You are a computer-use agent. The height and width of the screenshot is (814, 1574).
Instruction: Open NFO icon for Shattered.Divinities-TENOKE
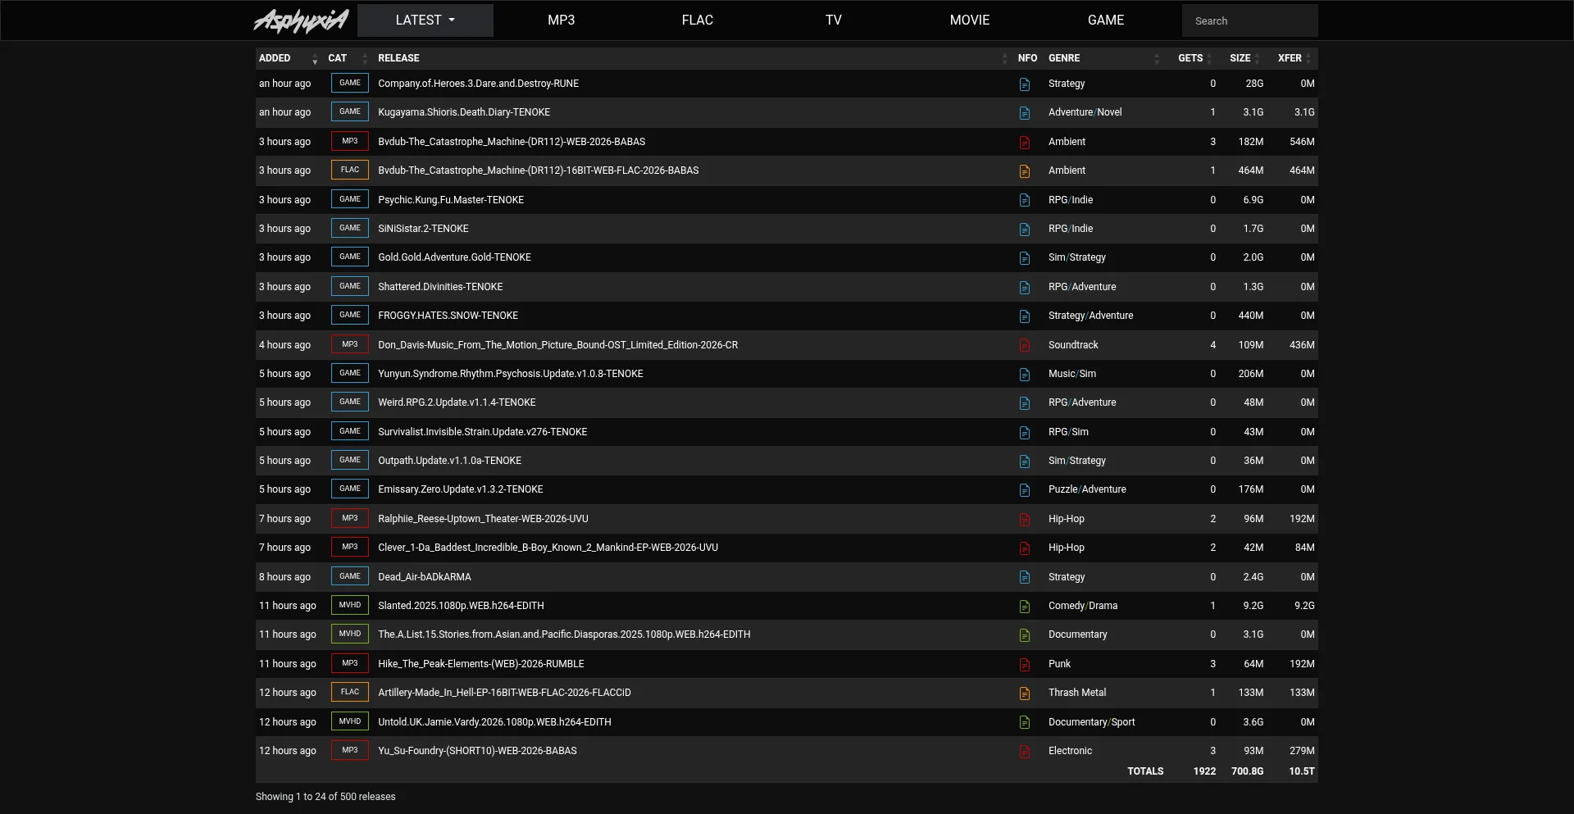(1024, 288)
